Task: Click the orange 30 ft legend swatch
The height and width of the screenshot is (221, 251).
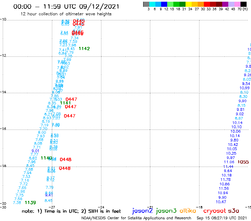Action: pos(201,4)
